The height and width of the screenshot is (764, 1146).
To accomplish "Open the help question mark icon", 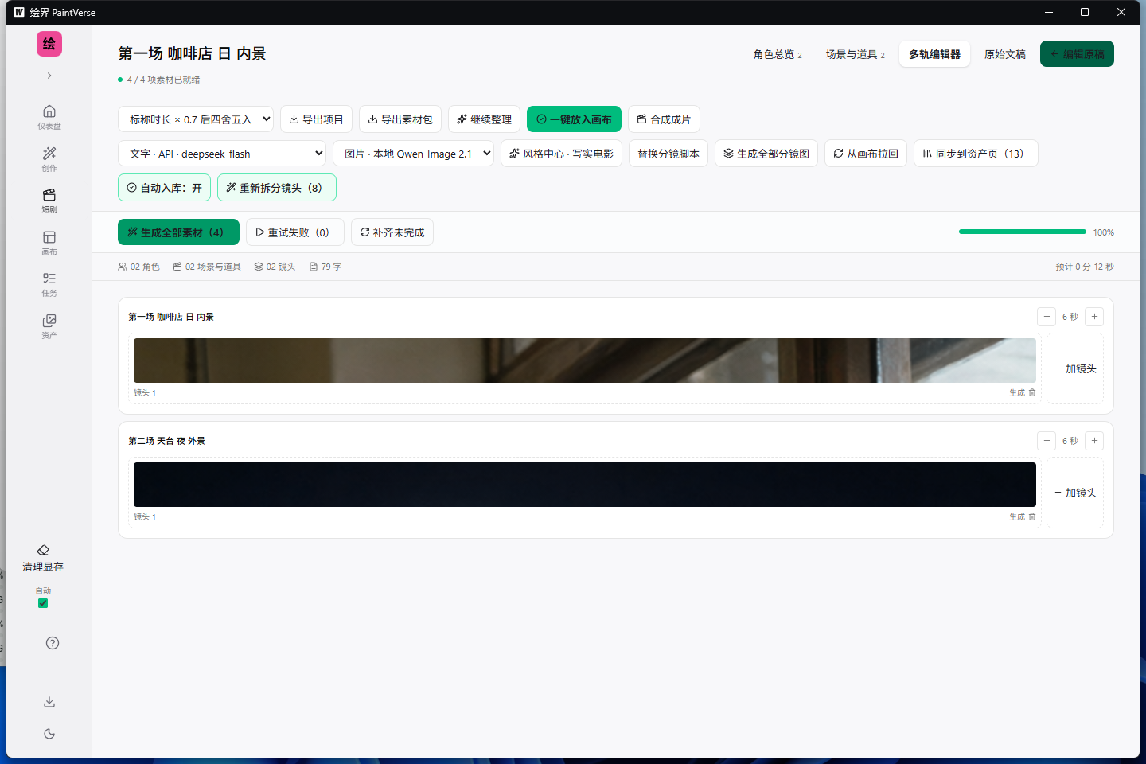I will pos(53,643).
